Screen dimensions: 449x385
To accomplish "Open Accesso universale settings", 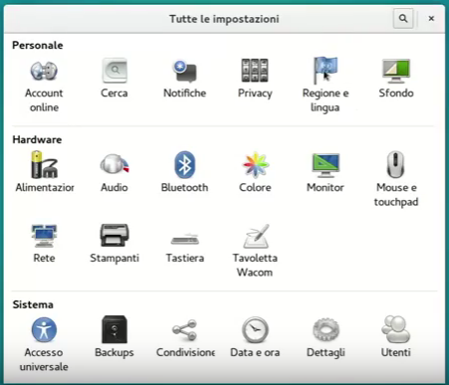I will tap(44, 344).
